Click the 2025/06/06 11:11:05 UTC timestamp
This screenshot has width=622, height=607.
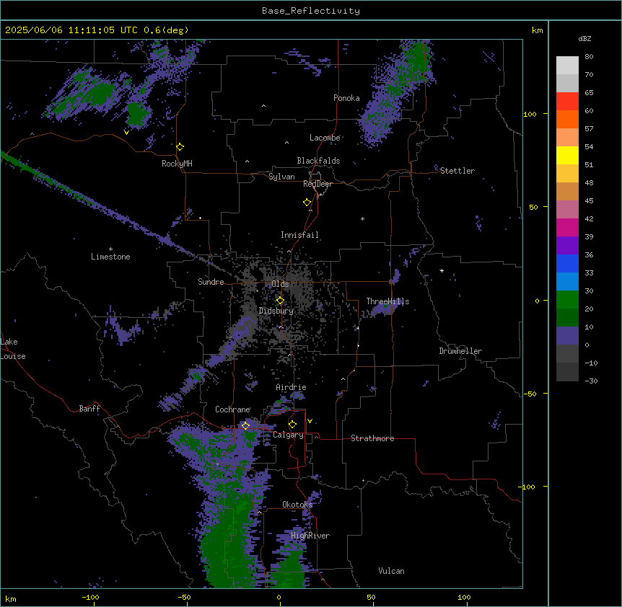click(71, 30)
